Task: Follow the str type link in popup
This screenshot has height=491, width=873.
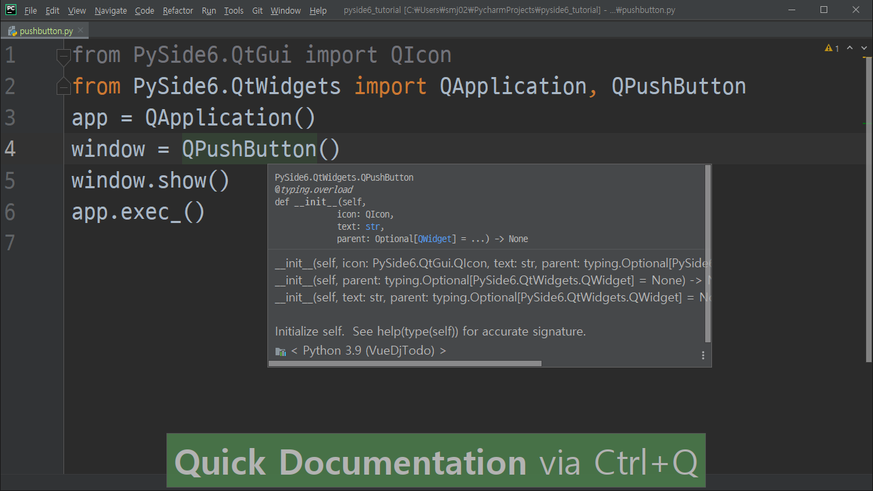Action: tap(372, 226)
